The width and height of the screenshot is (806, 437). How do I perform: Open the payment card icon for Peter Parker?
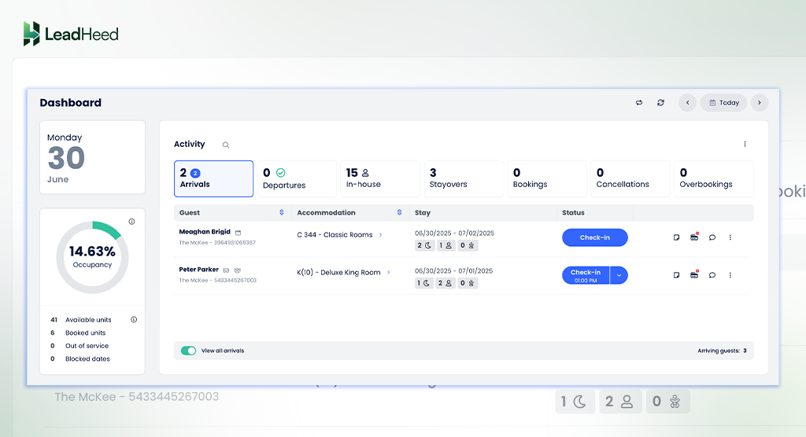tap(694, 275)
